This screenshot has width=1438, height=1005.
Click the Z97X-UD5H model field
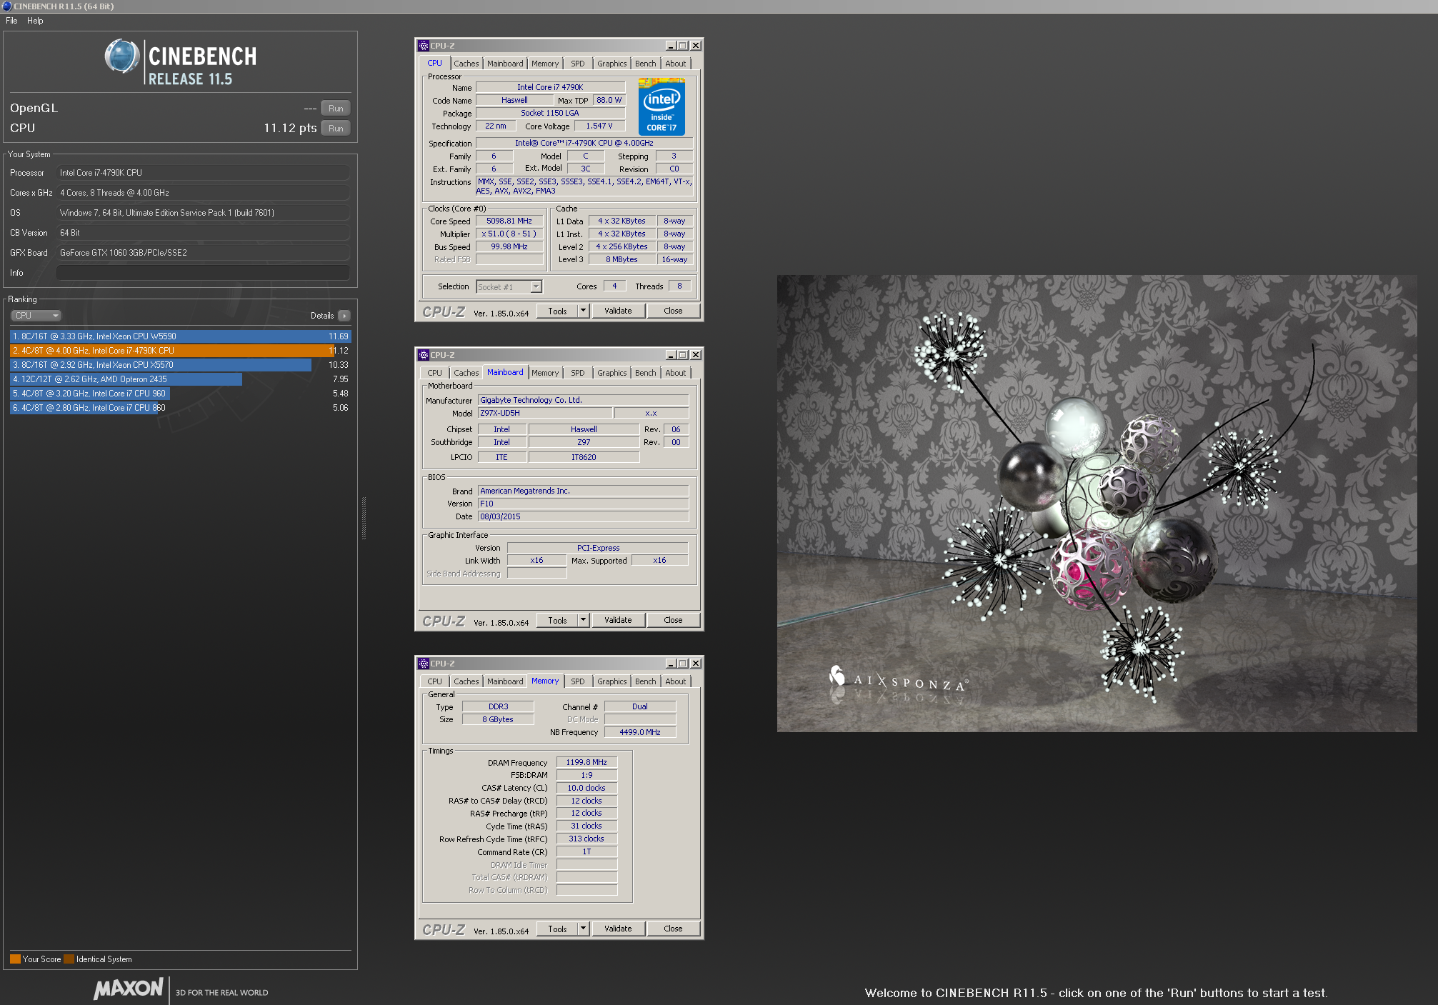coord(545,413)
